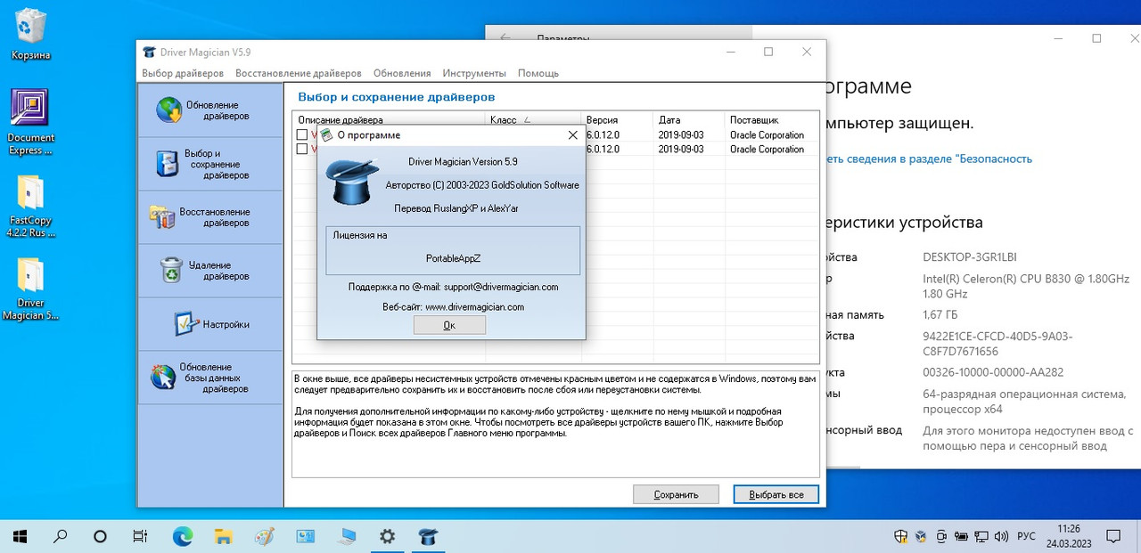Viewport: 1141px width, 553px height.
Task: Open the Обновление драйверов sidebar section
Action: pos(209,110)
